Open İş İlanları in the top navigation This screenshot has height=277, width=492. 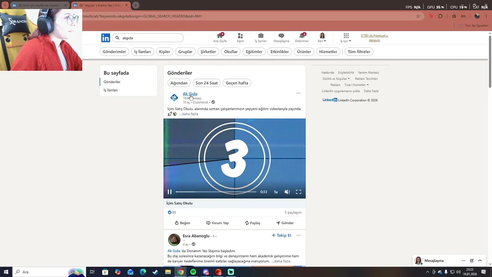pyautogui.click(x=261, y=38)
